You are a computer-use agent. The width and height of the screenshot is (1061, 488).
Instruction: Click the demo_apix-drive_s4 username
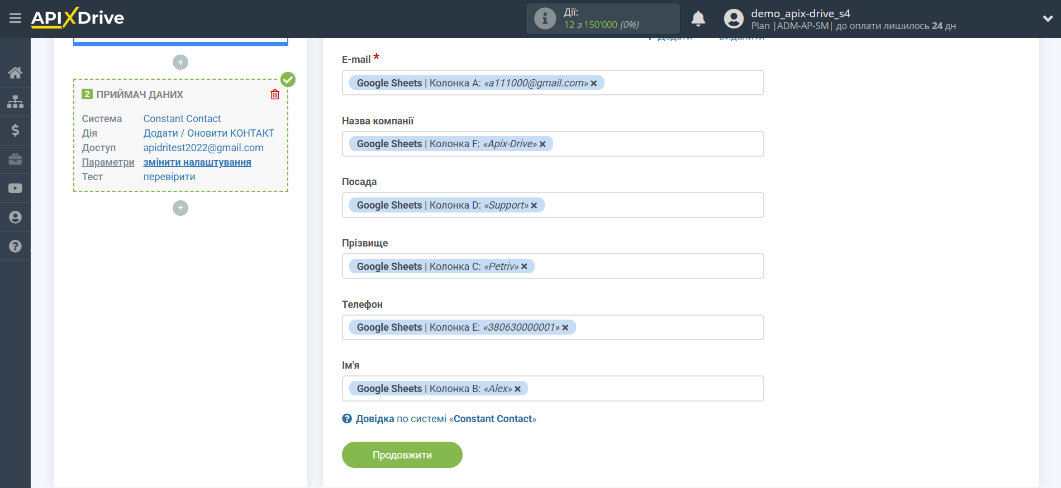(x=800, y=13)
